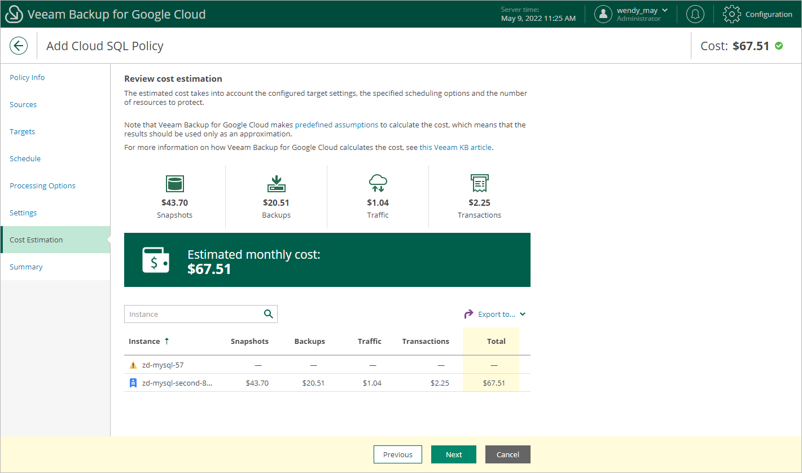Open the Targets step
The width and height of the screenshot is (802, 473).
22,131
